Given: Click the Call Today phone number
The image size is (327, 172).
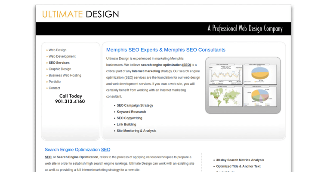Looking at the screenshot, I should pyautogui.click(x=70, y=99).
